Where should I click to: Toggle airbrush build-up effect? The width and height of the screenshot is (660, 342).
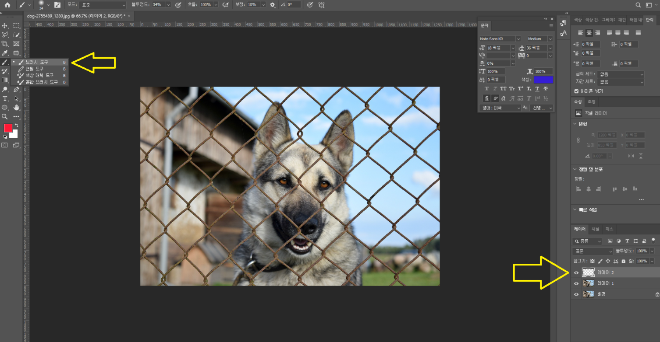(x=225, y=5)
